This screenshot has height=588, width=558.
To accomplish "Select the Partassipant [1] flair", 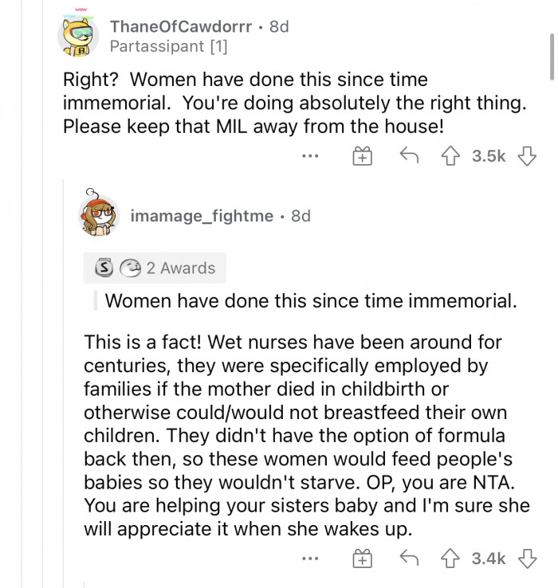I will click(x=168, y=46).
